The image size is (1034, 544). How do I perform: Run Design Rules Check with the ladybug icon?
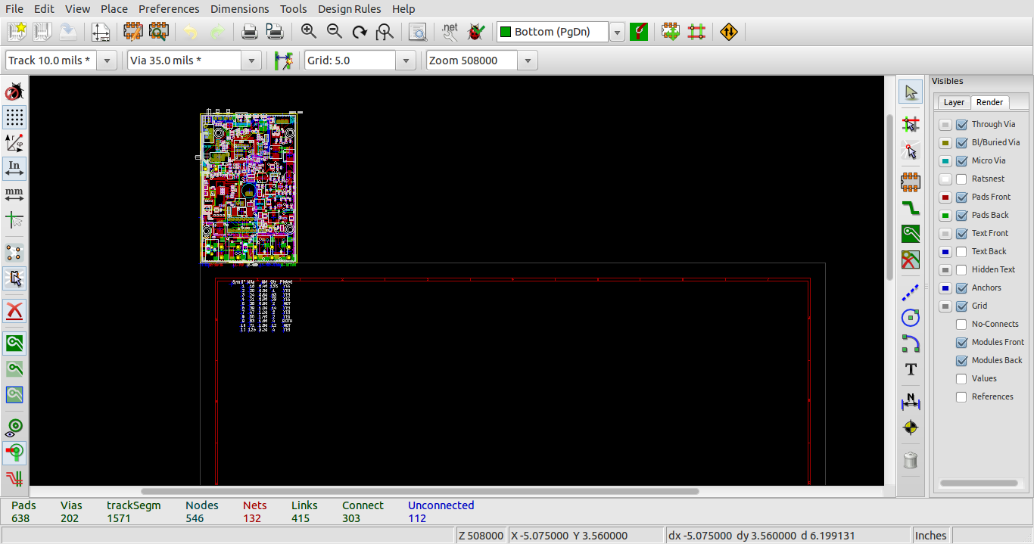point(475,31)
